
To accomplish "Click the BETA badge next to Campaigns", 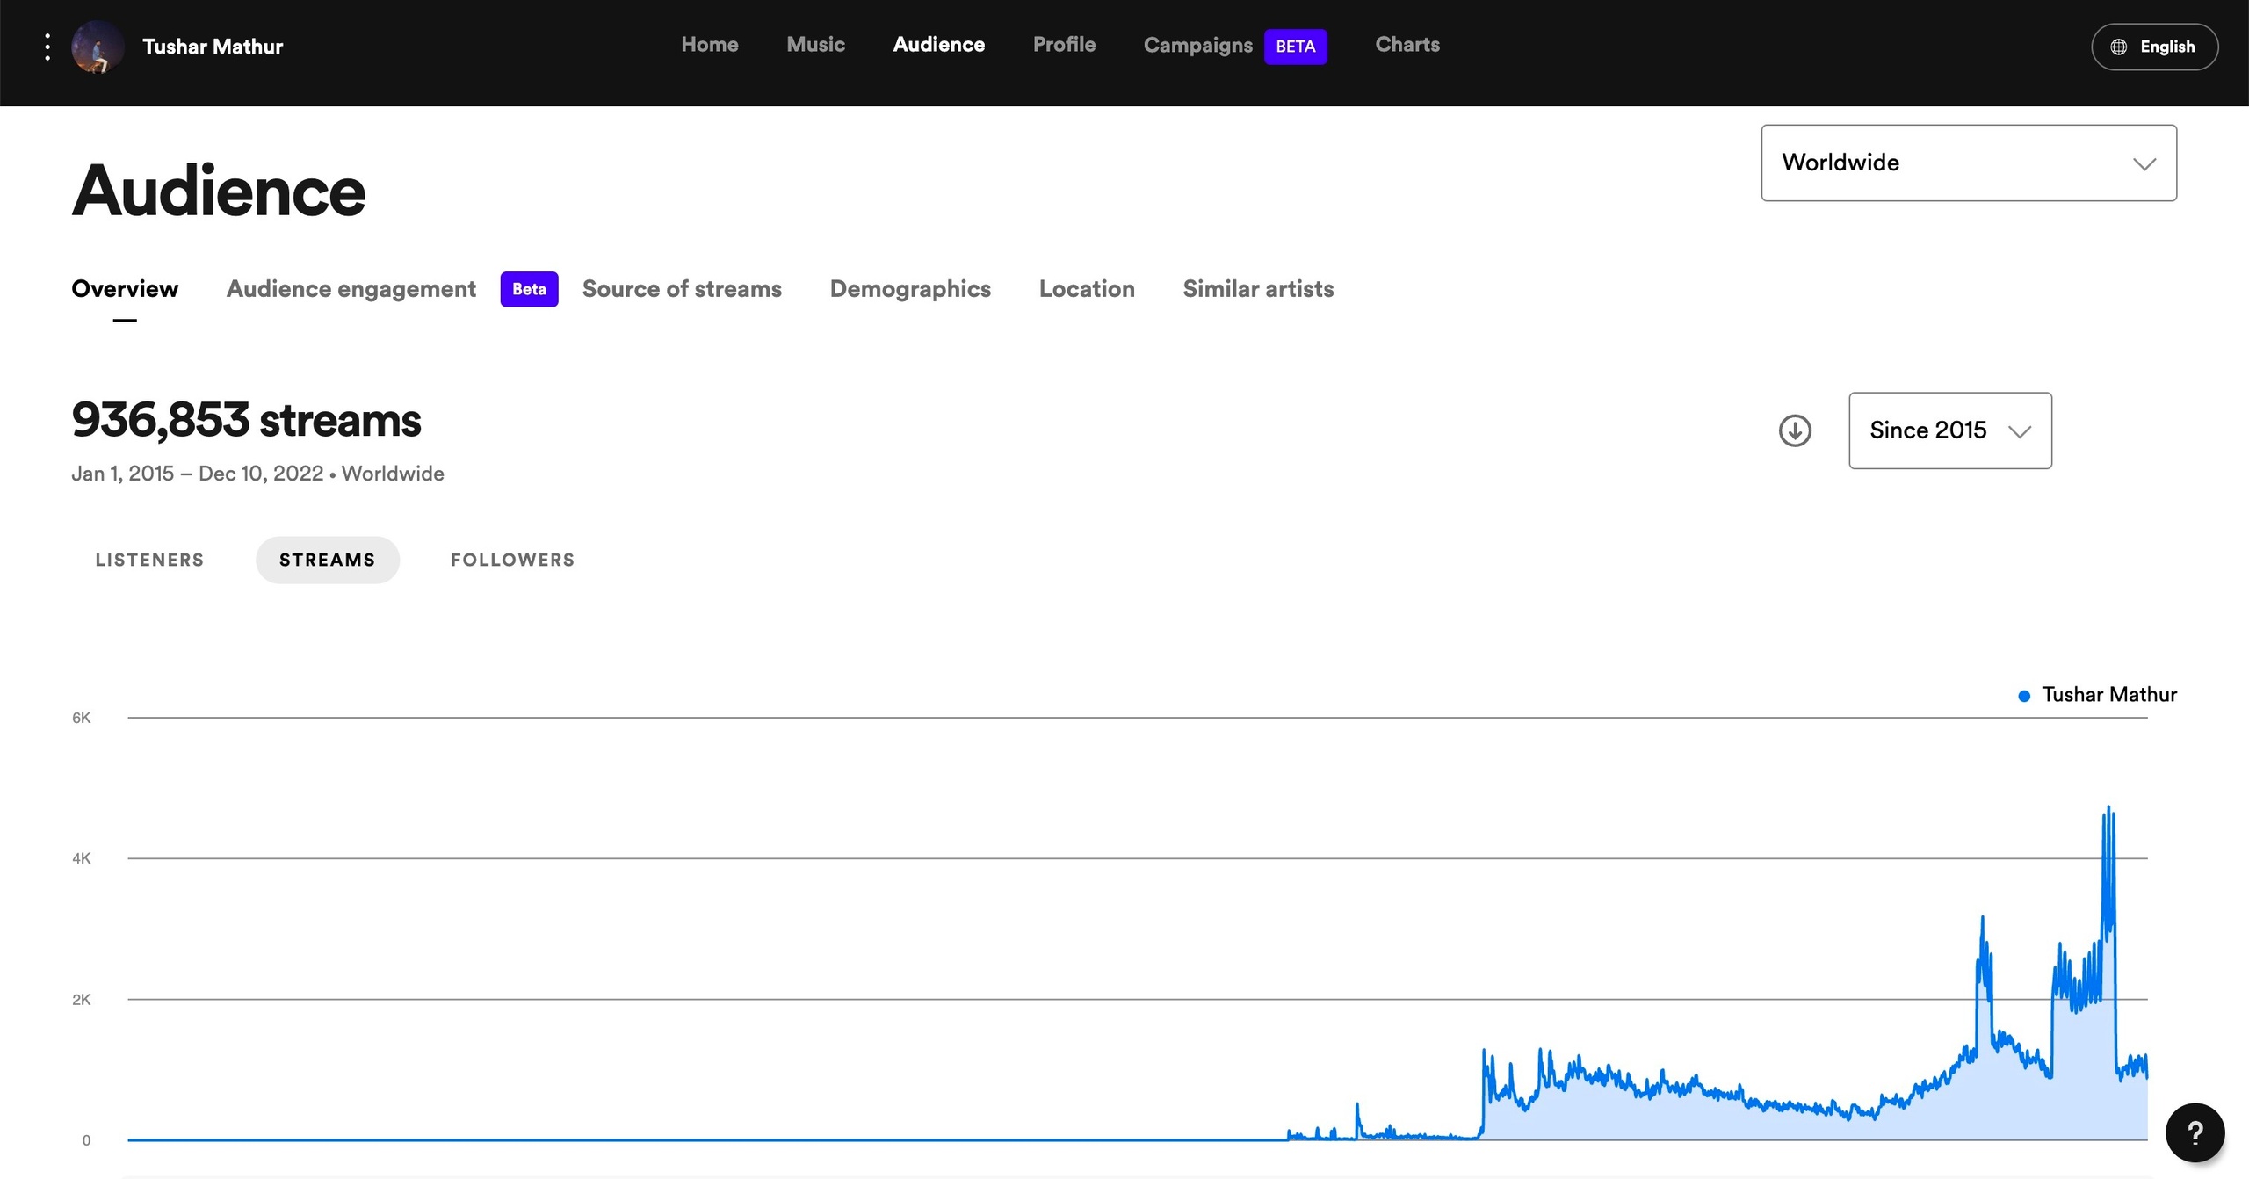I will point(1295,47).
